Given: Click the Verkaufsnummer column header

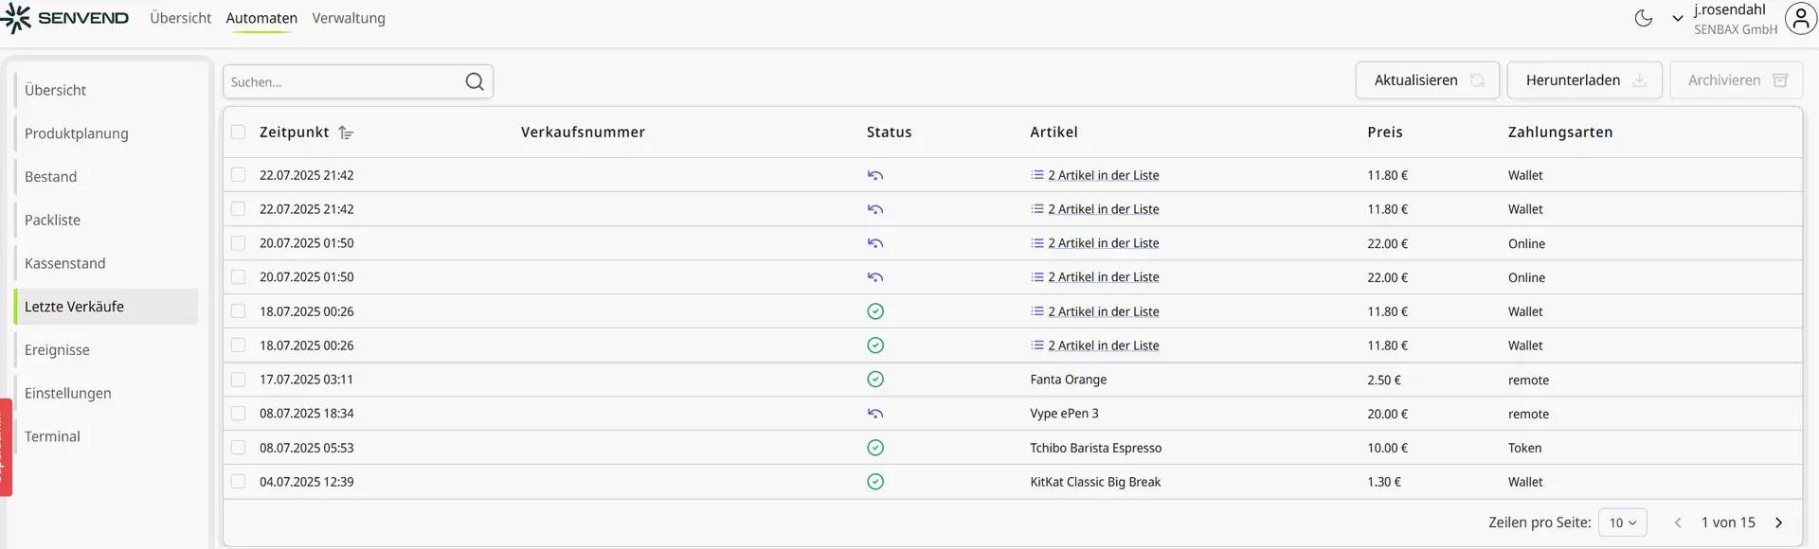Looking at the screenshot, I should pyautogui.click(x=583, y=133).
